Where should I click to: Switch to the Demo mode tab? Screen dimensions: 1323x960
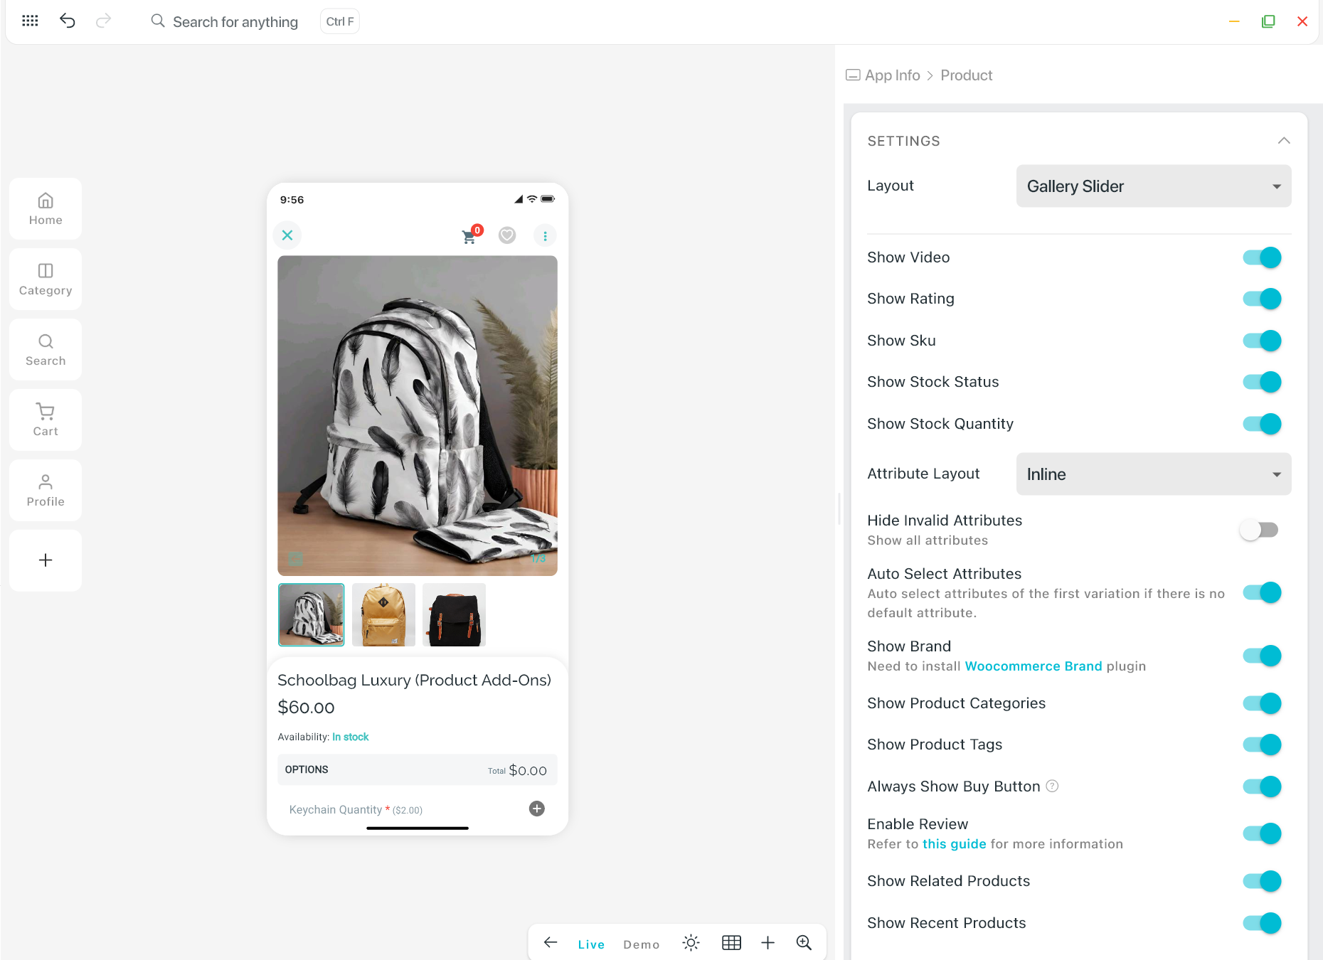click(641, 944)
